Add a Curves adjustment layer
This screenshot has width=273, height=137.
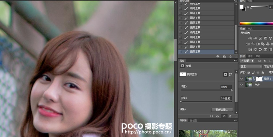coord(260,38)
